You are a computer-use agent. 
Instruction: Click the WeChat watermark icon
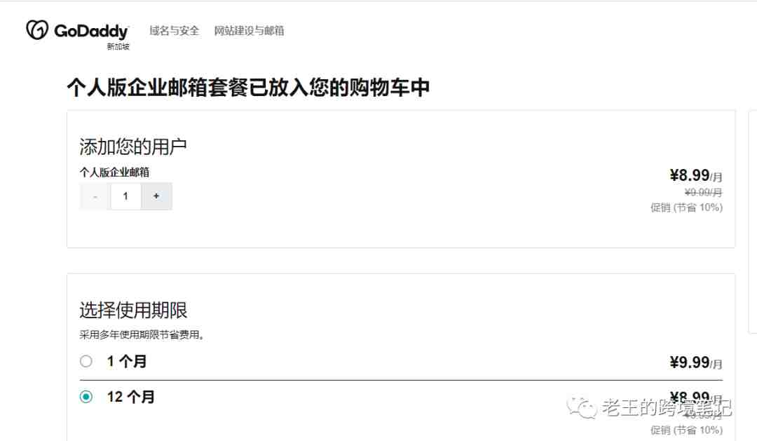pos(582,407)
